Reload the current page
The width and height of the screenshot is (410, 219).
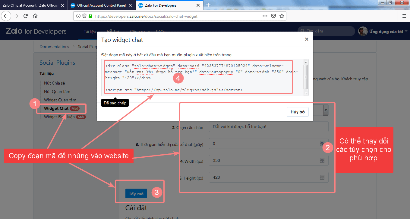[26, 16]
